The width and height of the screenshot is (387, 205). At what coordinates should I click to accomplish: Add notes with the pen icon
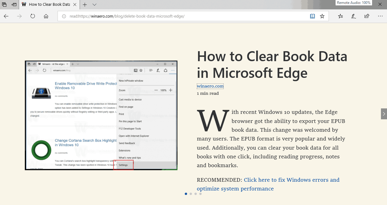click(354, 16)
